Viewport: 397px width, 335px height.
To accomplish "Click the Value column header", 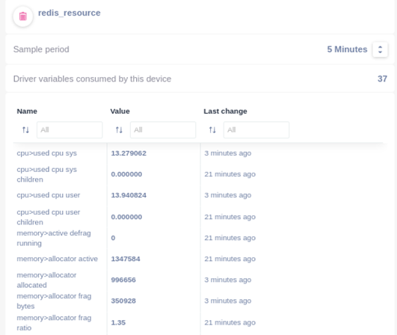I will [120, 111].
